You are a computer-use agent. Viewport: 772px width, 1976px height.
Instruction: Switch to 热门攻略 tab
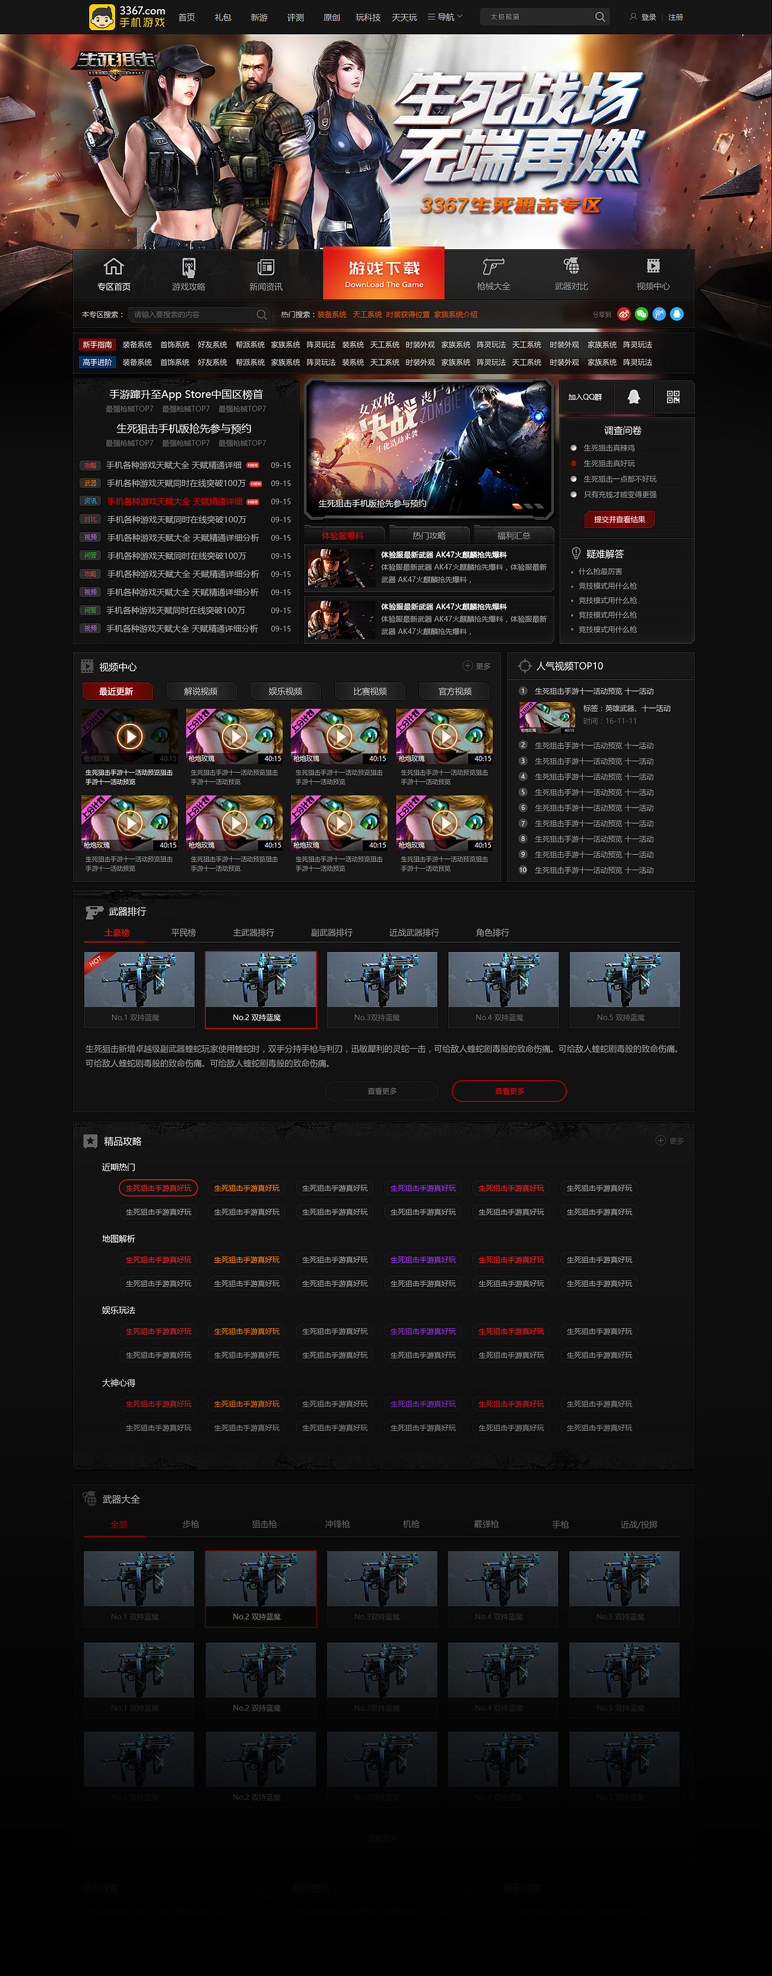429,536
